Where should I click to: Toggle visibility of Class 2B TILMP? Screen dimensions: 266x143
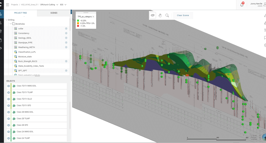[9, 119]
